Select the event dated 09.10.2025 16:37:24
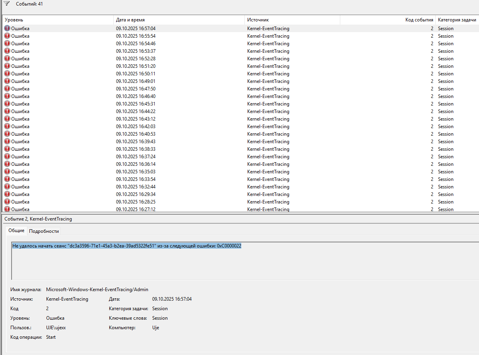479x355 pixels. (x=241, y=157)
